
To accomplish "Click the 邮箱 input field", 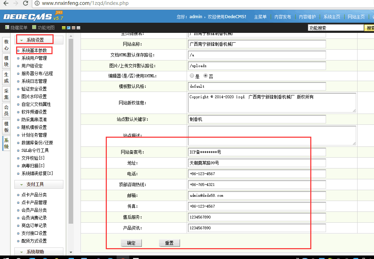I will coord(257,195).
